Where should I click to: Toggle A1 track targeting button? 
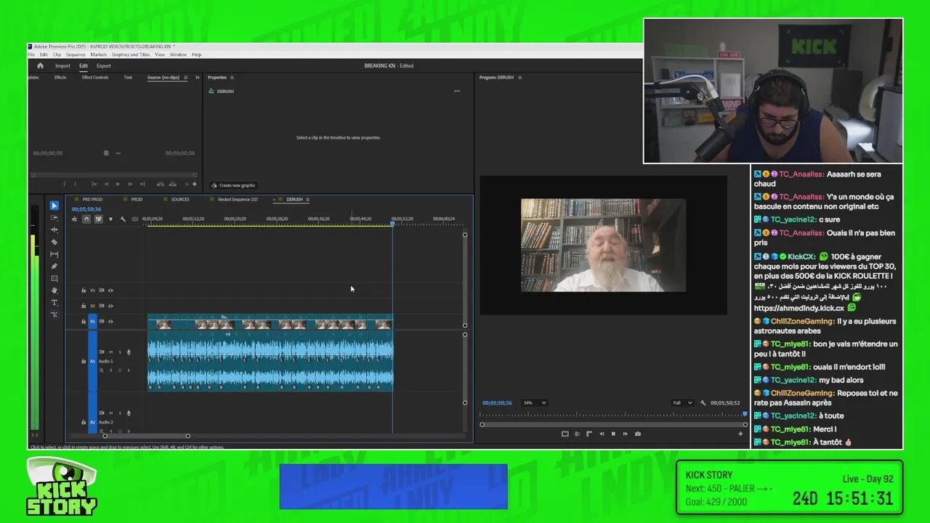click(92, 361)
